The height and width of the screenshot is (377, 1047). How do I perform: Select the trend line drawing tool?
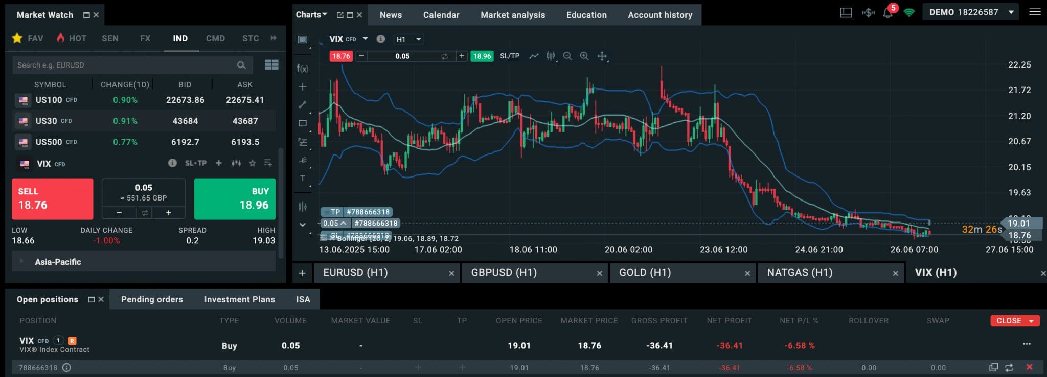point(303,105)
